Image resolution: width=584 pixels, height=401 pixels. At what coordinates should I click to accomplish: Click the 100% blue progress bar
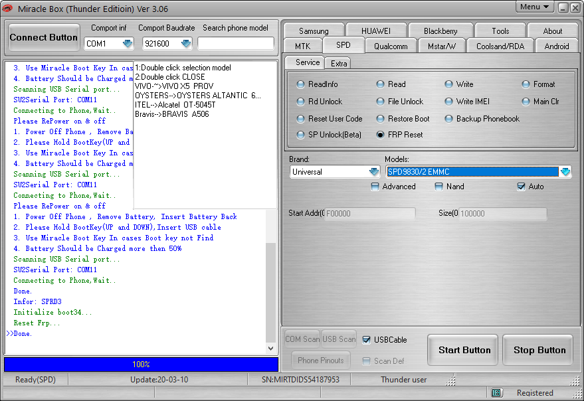[141, 364]
